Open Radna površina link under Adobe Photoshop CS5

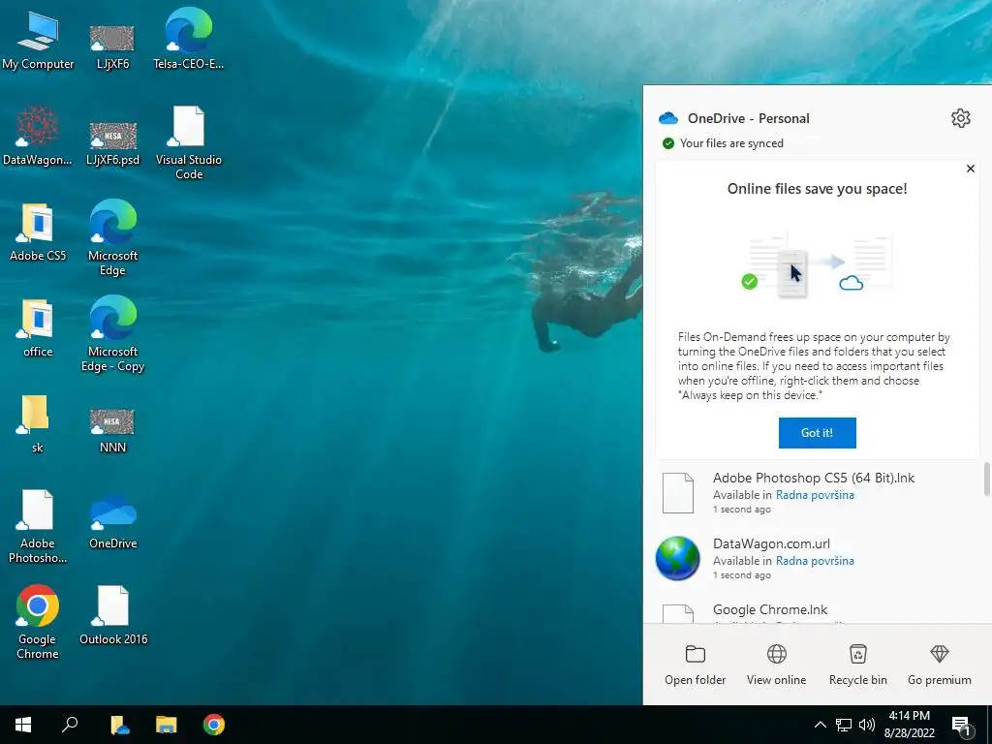815,495
